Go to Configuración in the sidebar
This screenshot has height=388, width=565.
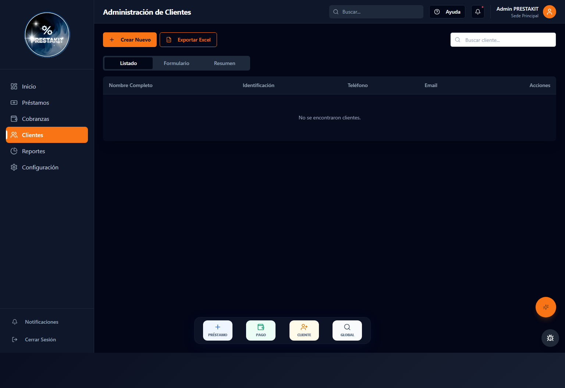tap(47, 167)
